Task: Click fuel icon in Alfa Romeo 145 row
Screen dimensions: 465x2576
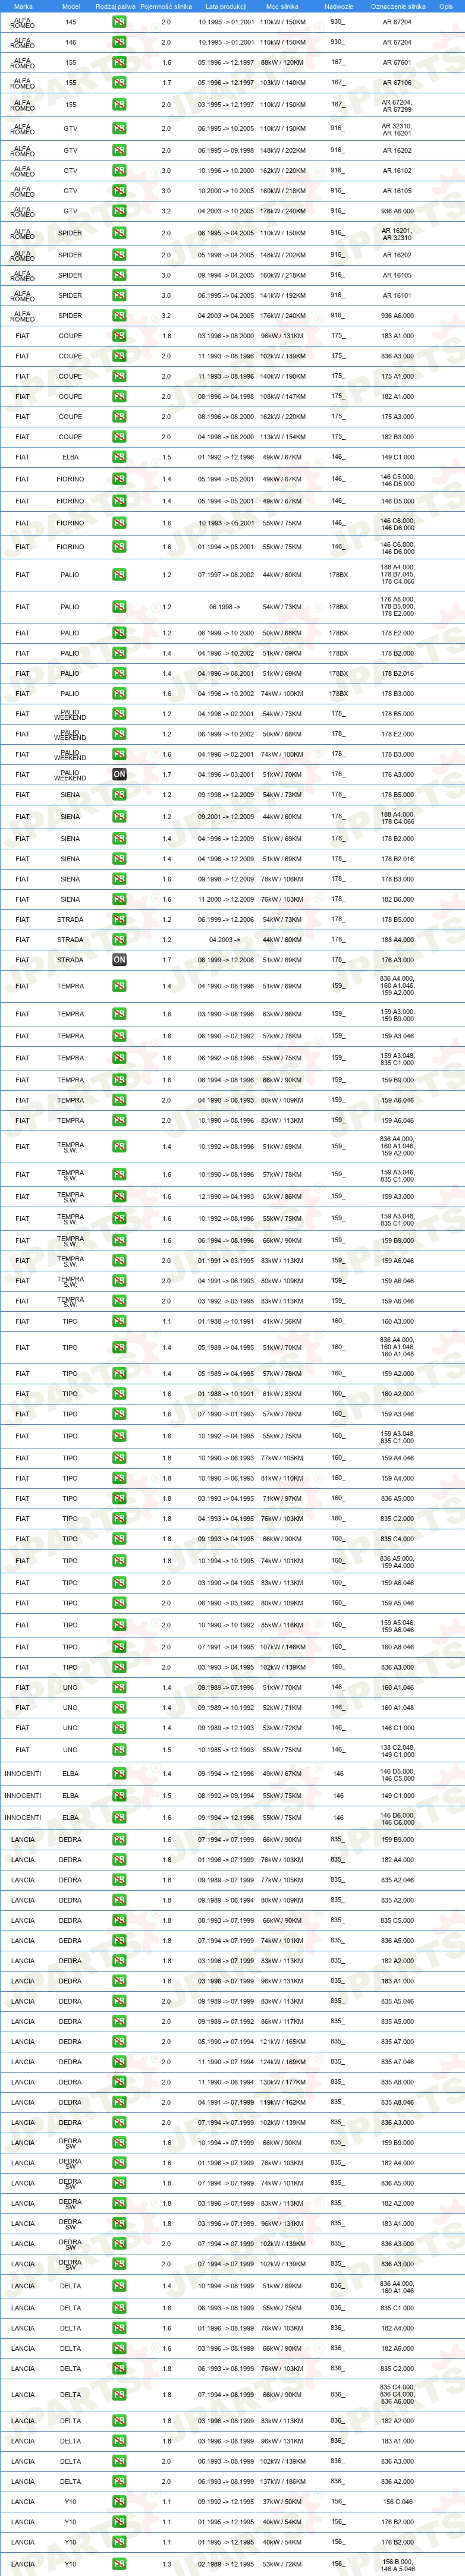Action: pyautogui.click(x=119, y=22)
